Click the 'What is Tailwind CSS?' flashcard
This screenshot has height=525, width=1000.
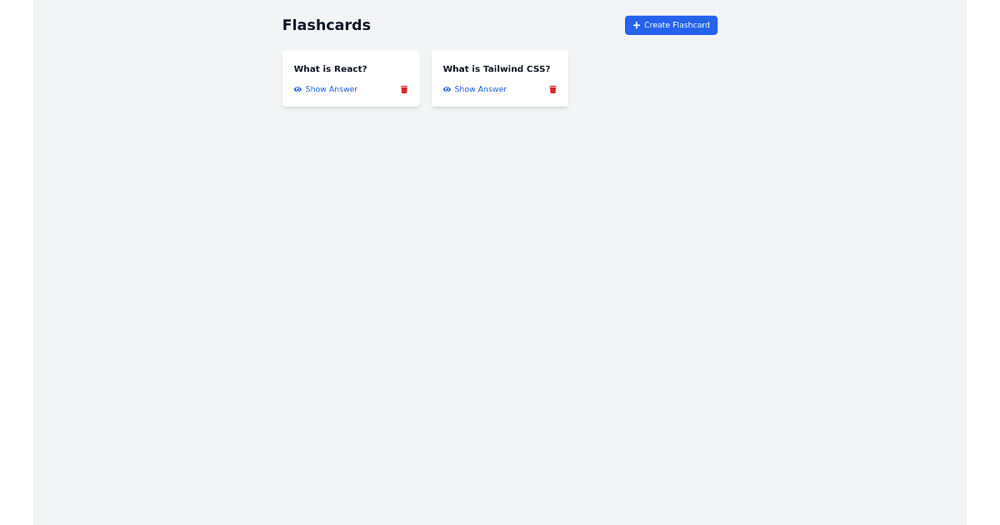(x=499, y=78)
